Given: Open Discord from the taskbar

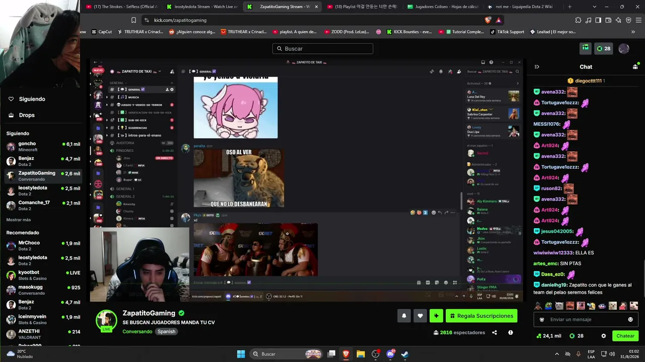Looking at the screenshot, I should pos(390,354).
